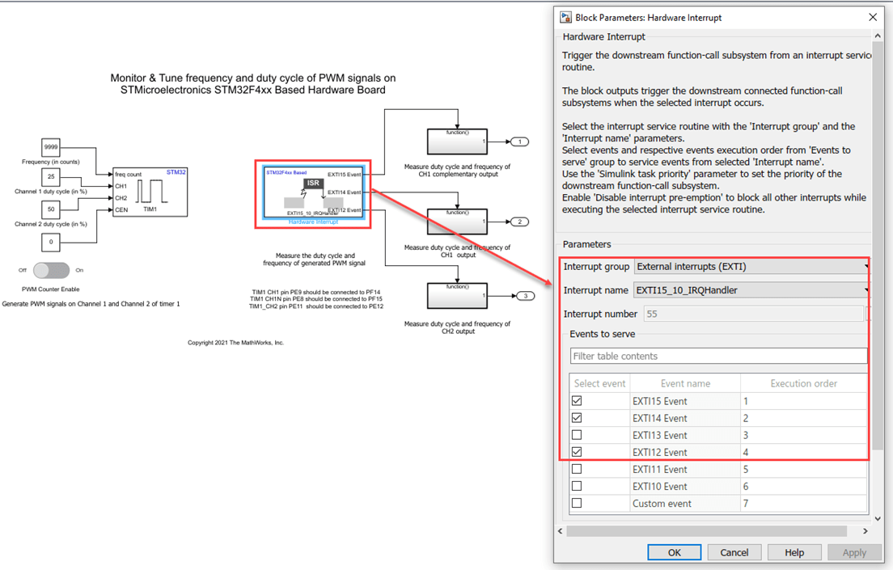Click the TIM1 pin connection note annotation
This screenshot has width=893, height=570.
point(316,299)
